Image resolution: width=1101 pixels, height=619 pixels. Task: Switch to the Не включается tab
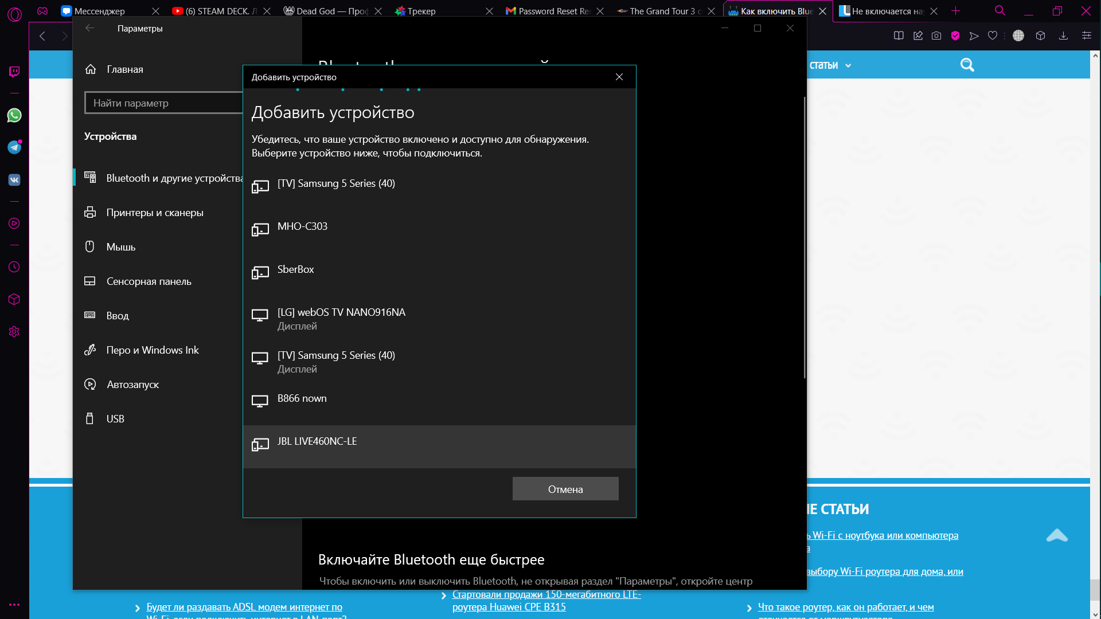tap(881, 11)
